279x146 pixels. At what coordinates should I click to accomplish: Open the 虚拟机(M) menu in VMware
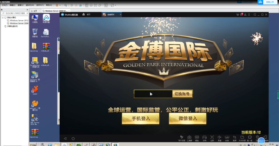(30, 5)
